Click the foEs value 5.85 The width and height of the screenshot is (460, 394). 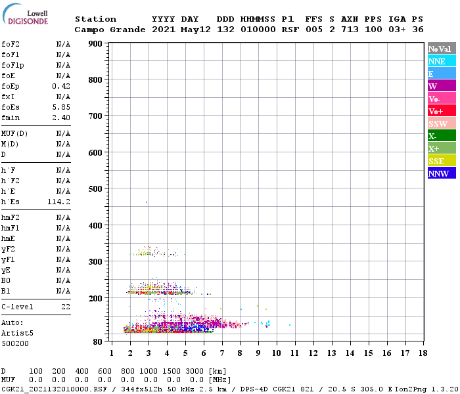click(61, 107)
